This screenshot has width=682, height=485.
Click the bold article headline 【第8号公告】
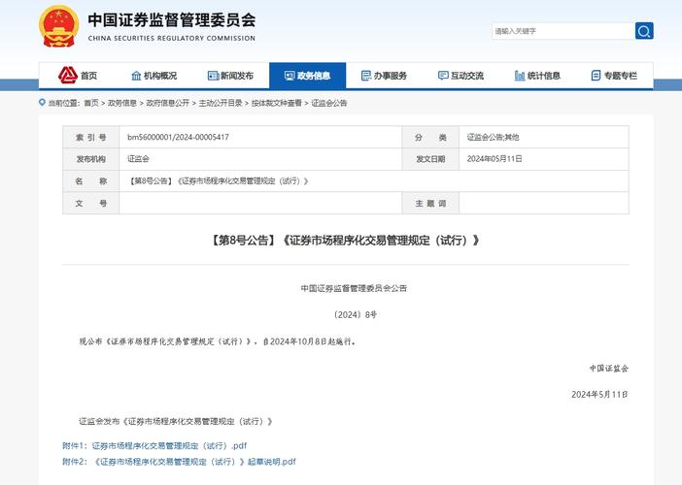345,241
